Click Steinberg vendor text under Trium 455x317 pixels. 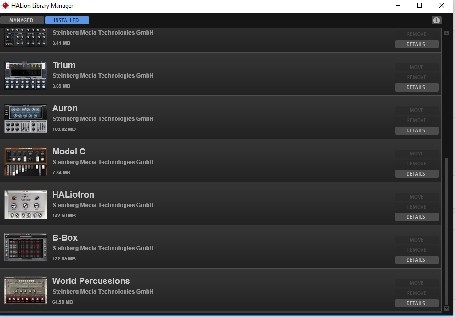tap(103, 76)
